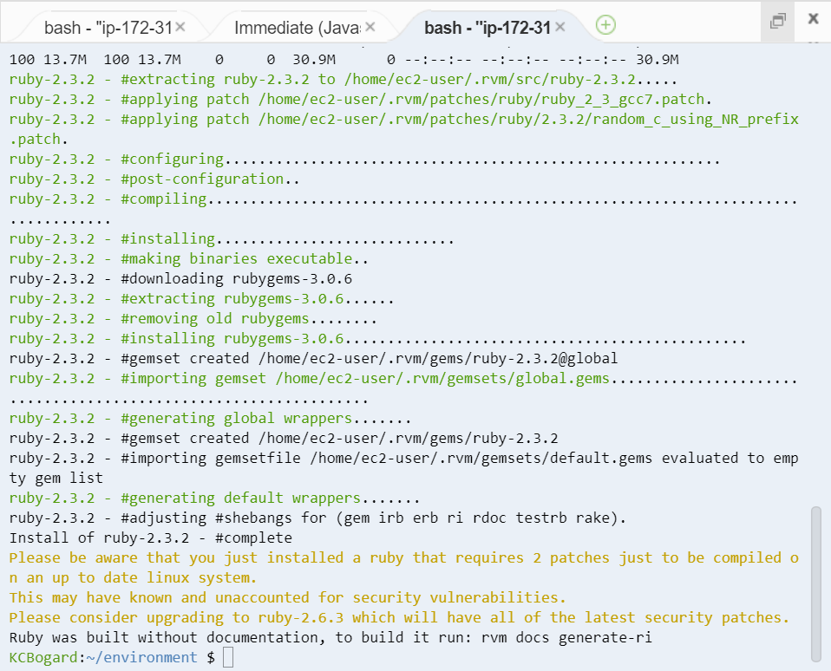Click '#removing old rubygems' line
This screenshot has width=831, height=671.
[x=193, y=318]
